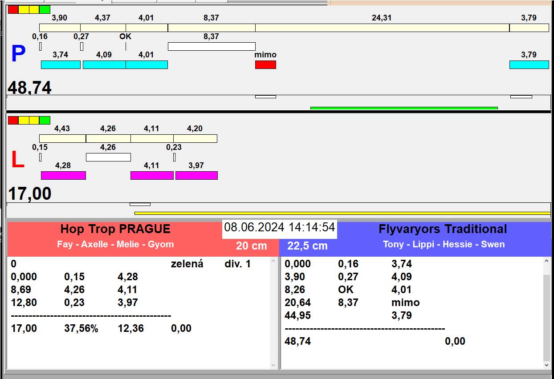Viewport: 554px width, 379px height.
Task: Click the green start light in lane L
Action: click(45, 120)
